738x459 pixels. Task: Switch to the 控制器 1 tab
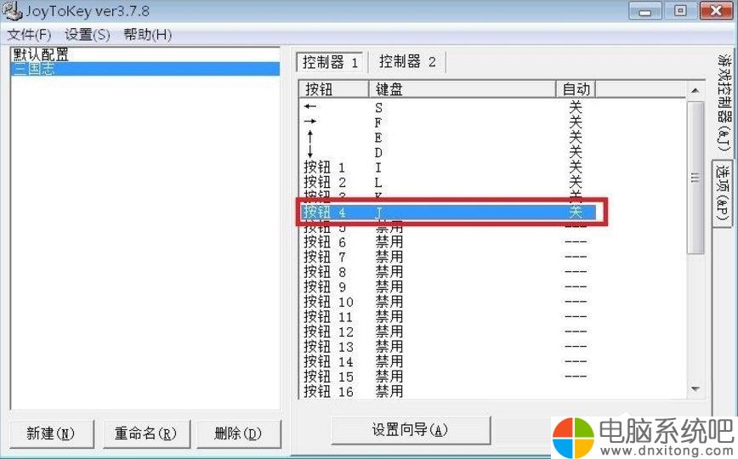point(330,62)
